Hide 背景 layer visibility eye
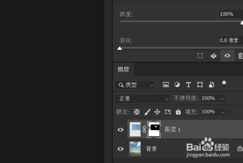This screenshot has height=163, width=243. click(x=121, y=149)
